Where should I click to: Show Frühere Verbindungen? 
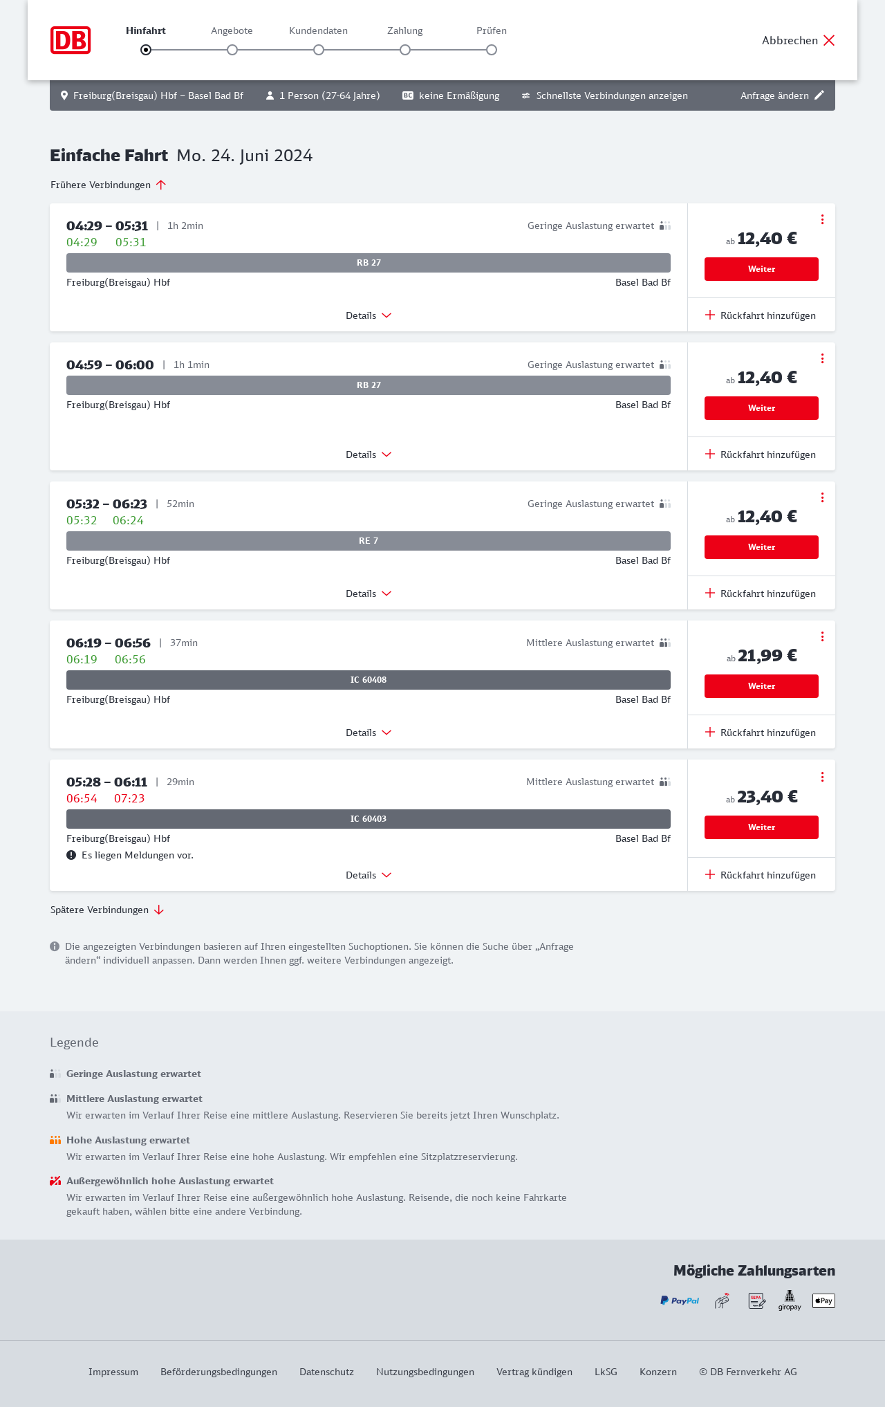(x=109, y=185)
